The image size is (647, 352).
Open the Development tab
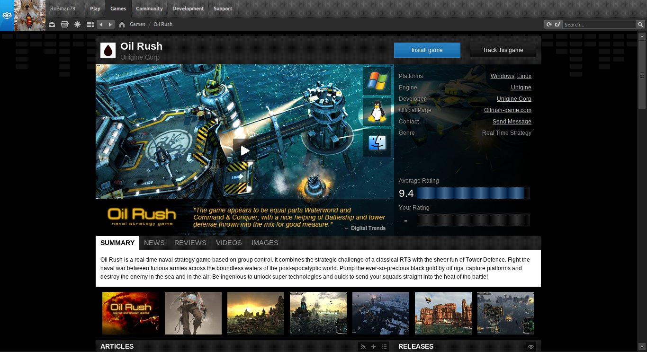coord(188,9)
